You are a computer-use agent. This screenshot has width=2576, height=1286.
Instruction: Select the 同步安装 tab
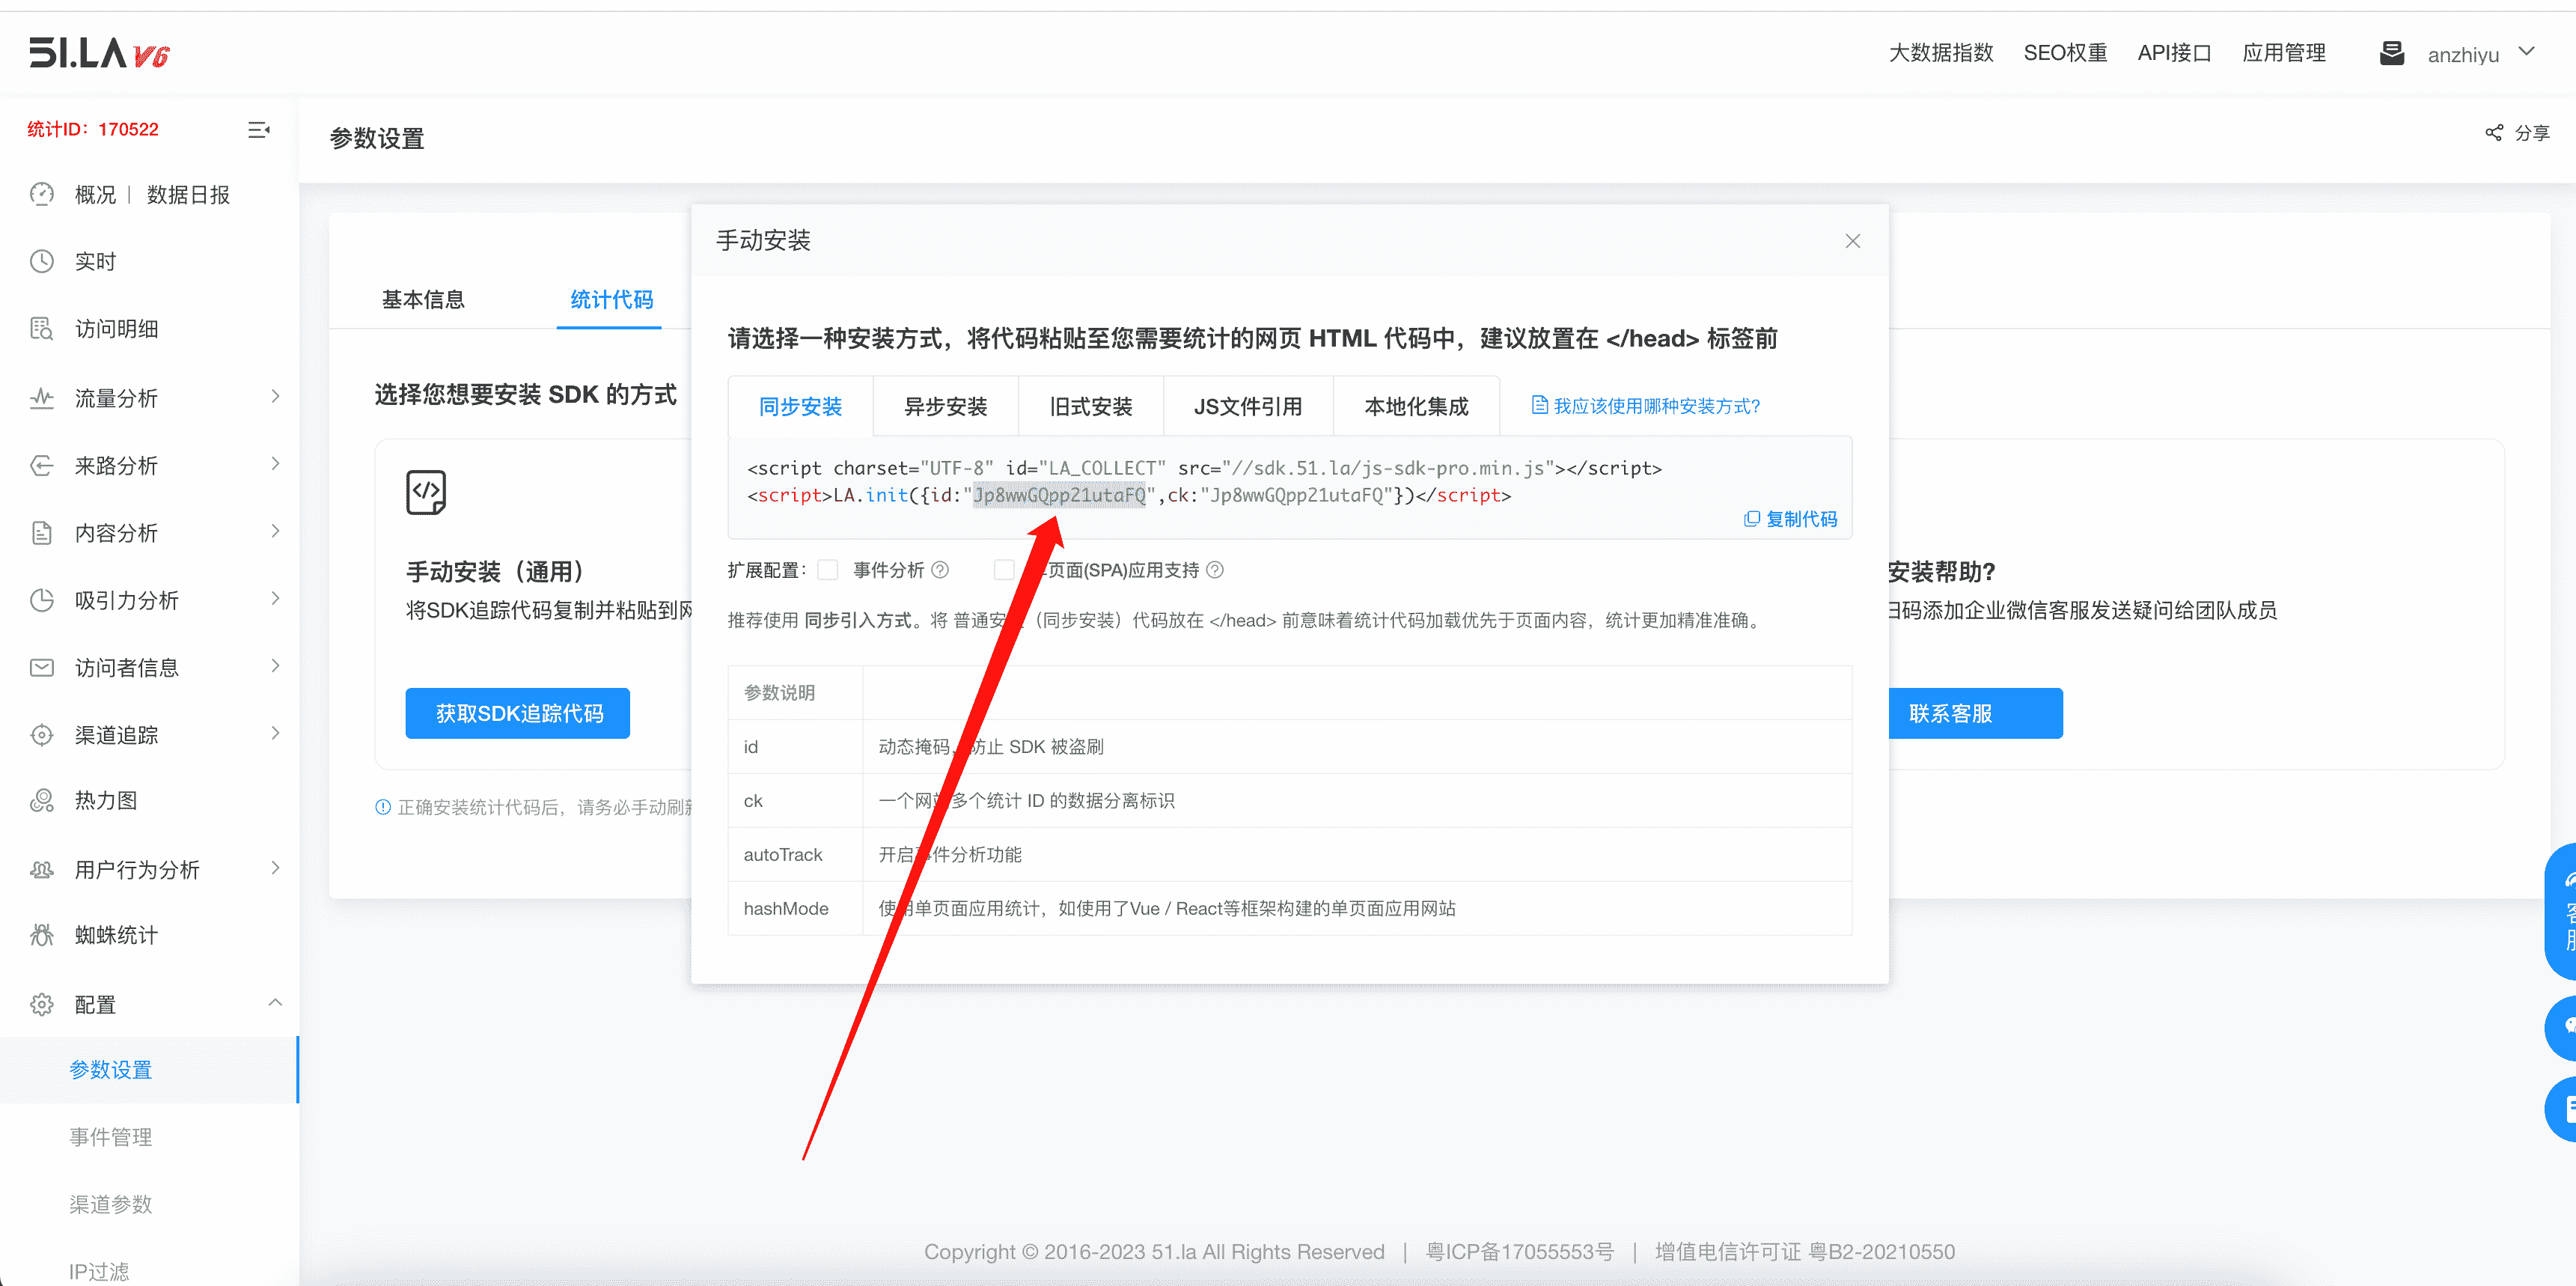click(x=800, y=406)
